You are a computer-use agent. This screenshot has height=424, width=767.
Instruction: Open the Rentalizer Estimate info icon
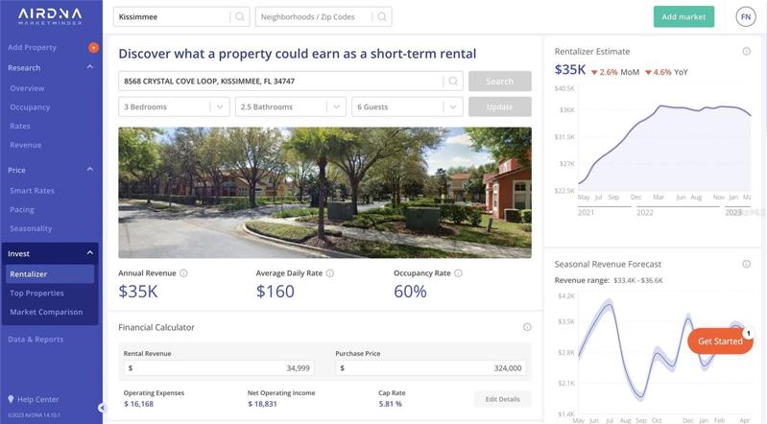tap(747, 52)
